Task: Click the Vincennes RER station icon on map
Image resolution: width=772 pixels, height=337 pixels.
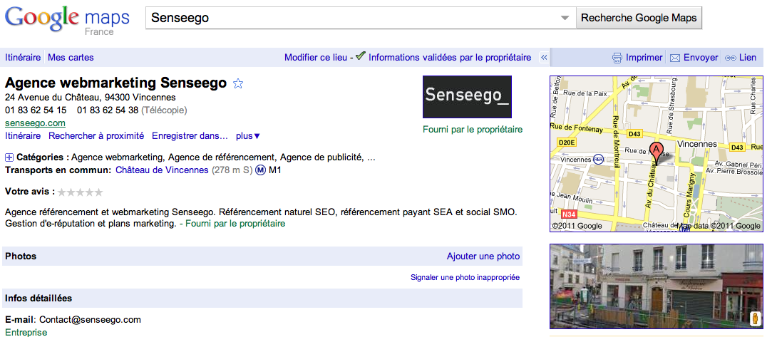Action: coord(599,159)
